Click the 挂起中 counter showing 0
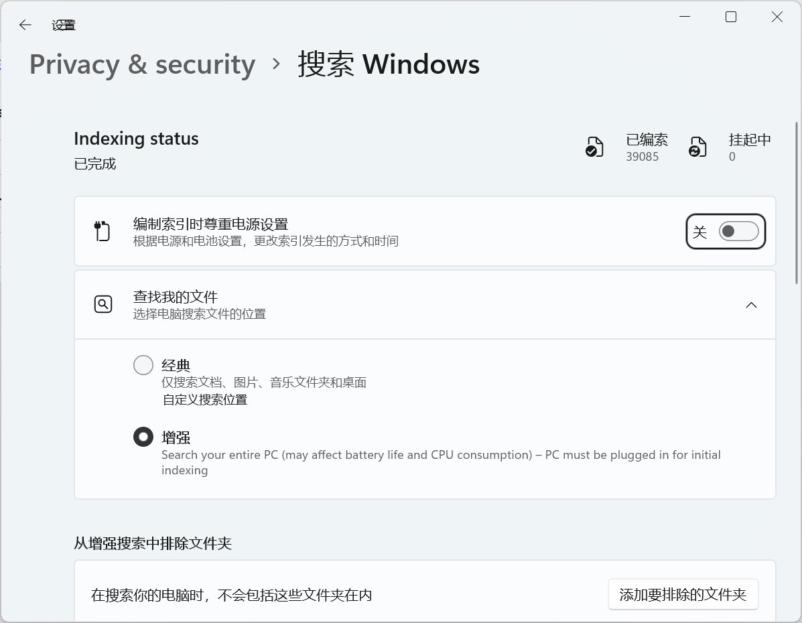The width and height of the screenshot is (802, 623). point(731,156)
